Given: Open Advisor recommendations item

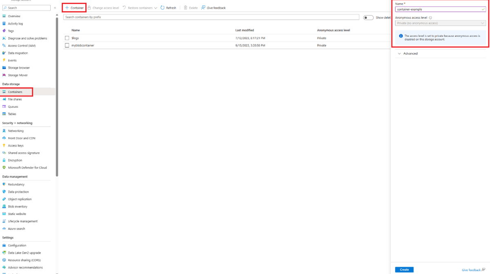Looking at the screenshot, I should point(25,267).
